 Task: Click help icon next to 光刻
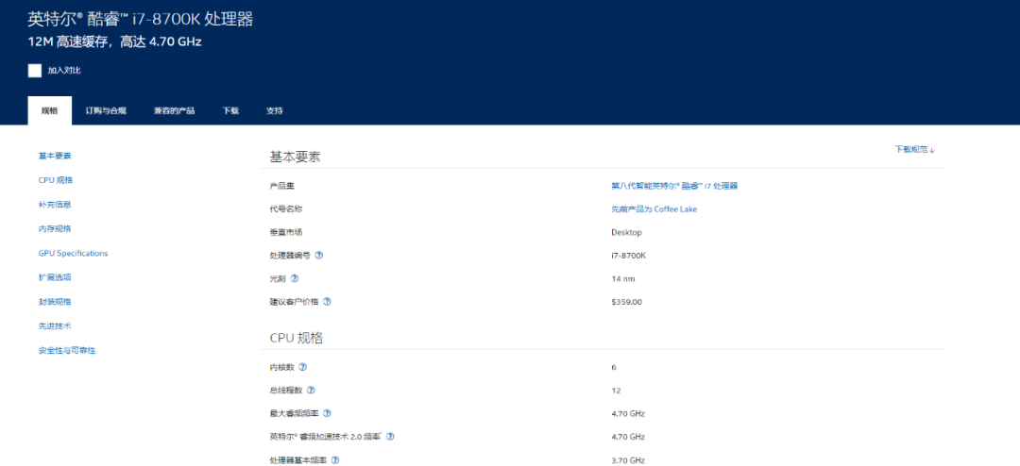[x=295, y=279]
